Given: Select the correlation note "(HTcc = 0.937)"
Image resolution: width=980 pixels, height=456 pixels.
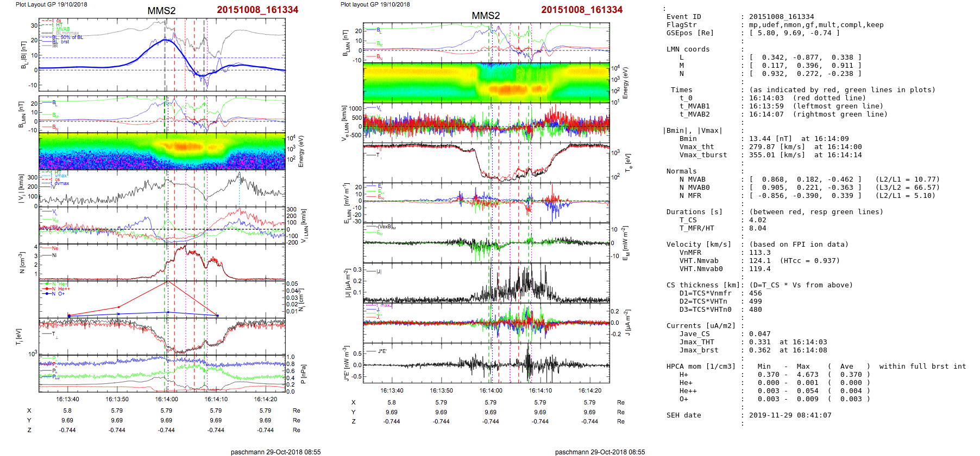Looking at the screenshot, I should pyautogui.click(x=810, y=261).
